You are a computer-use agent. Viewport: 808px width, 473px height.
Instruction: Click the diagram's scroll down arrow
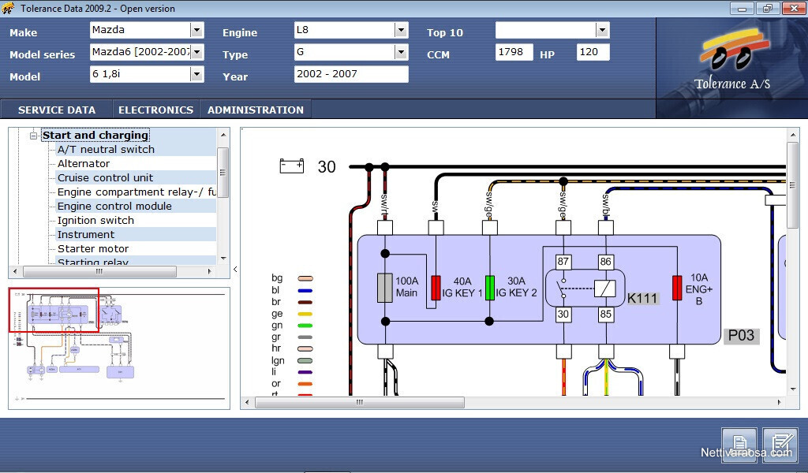point(792,389)
